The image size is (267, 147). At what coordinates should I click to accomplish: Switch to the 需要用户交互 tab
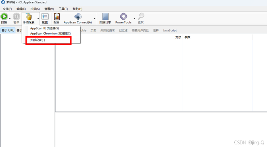[140, 31]
